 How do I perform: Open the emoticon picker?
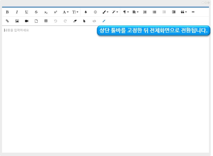click(x=95, y=12)
